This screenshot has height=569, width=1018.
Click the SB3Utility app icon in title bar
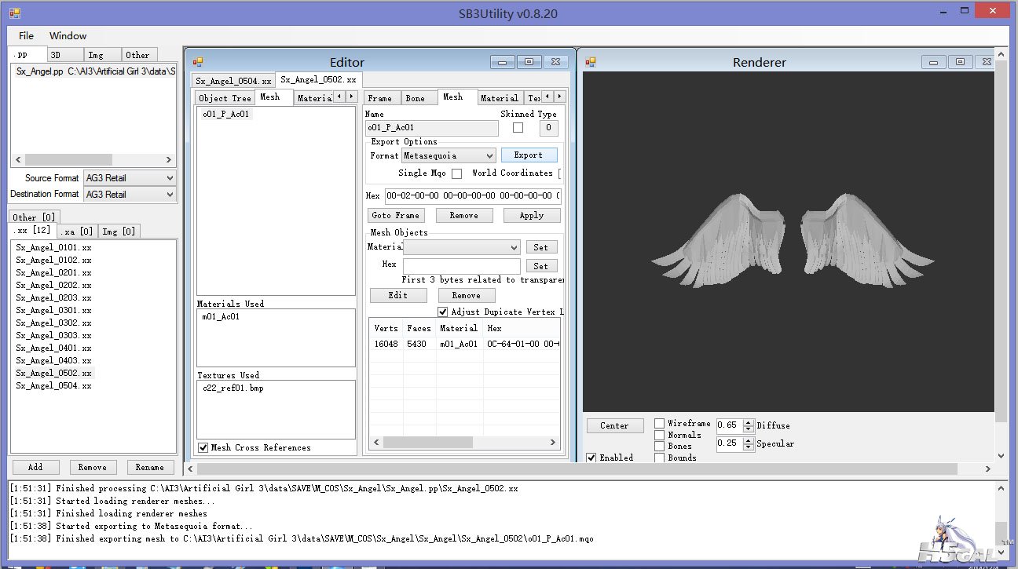(15, 13)
